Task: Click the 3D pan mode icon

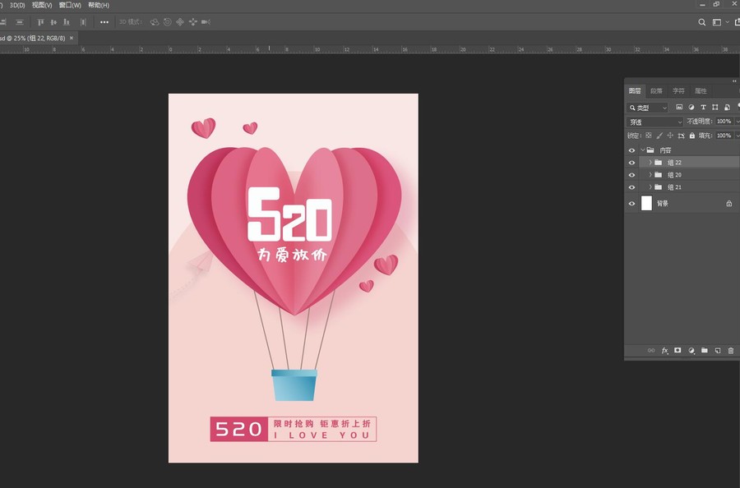Action: (x=180, y=22)
